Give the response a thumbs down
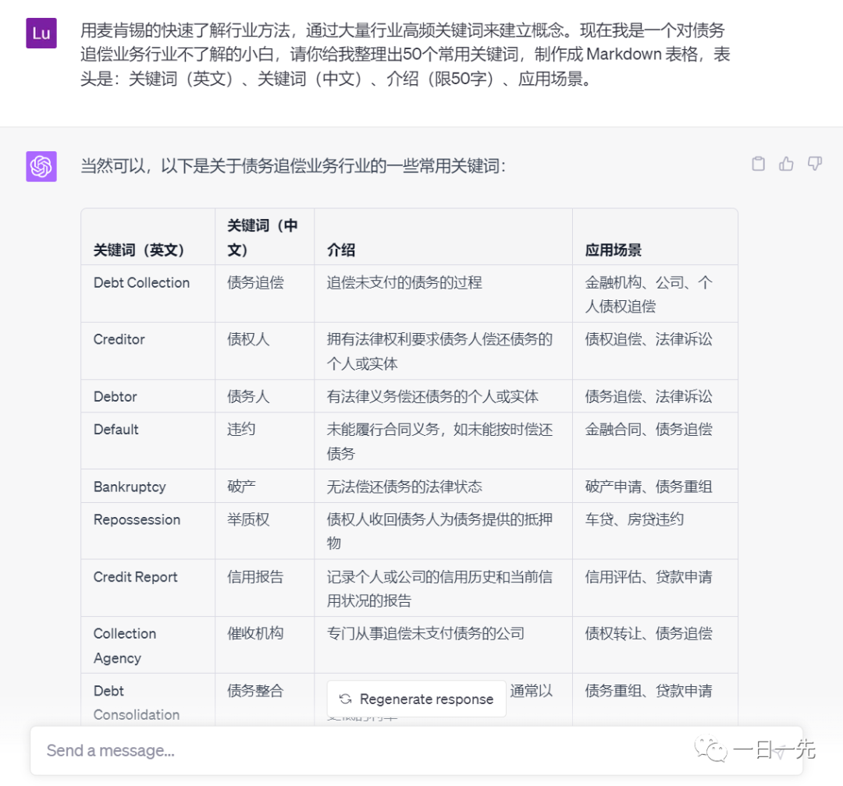This screenshot has width=843, height=786. pyautogui.click(x=815, y=164)
